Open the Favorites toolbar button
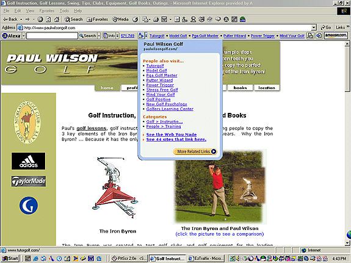Viewport: 351px width, 263px height. [x=98, y=20]
